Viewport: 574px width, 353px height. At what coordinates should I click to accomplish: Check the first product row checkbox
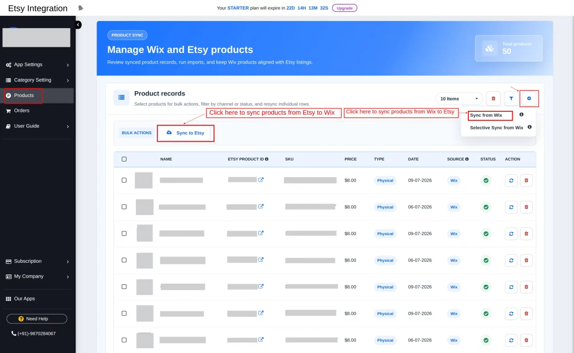(x=124, y=181)
